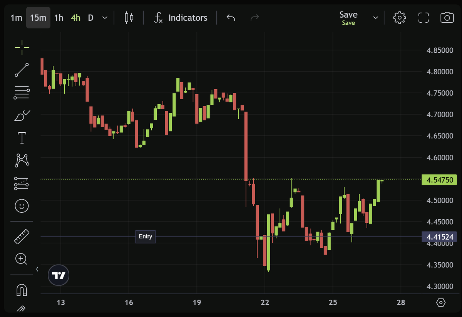Click the 4.75000 price axis value
Screen dimensions: 462x317
440,93
